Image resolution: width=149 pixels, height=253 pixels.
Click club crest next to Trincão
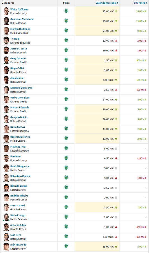point(66,40)
